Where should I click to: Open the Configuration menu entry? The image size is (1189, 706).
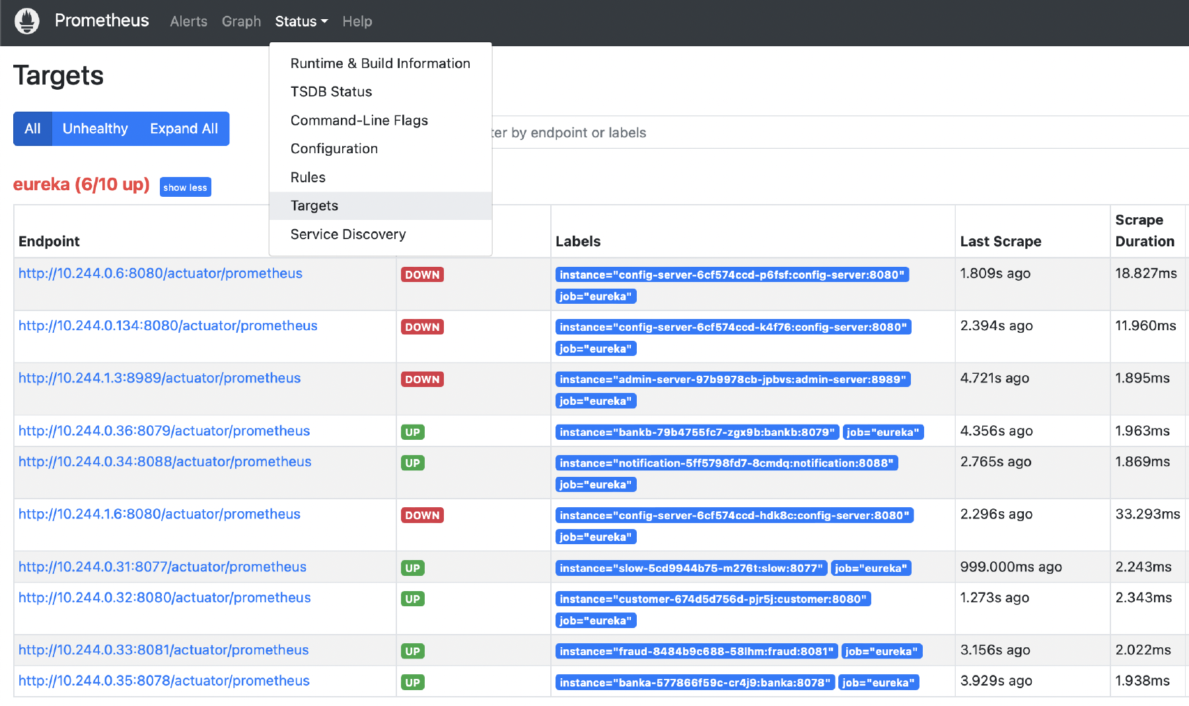380,149
